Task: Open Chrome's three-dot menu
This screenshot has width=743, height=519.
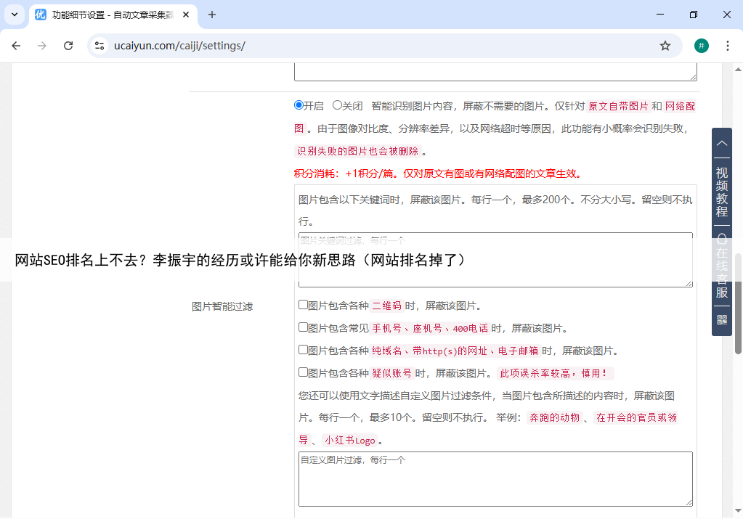Action: coord(727,46)
